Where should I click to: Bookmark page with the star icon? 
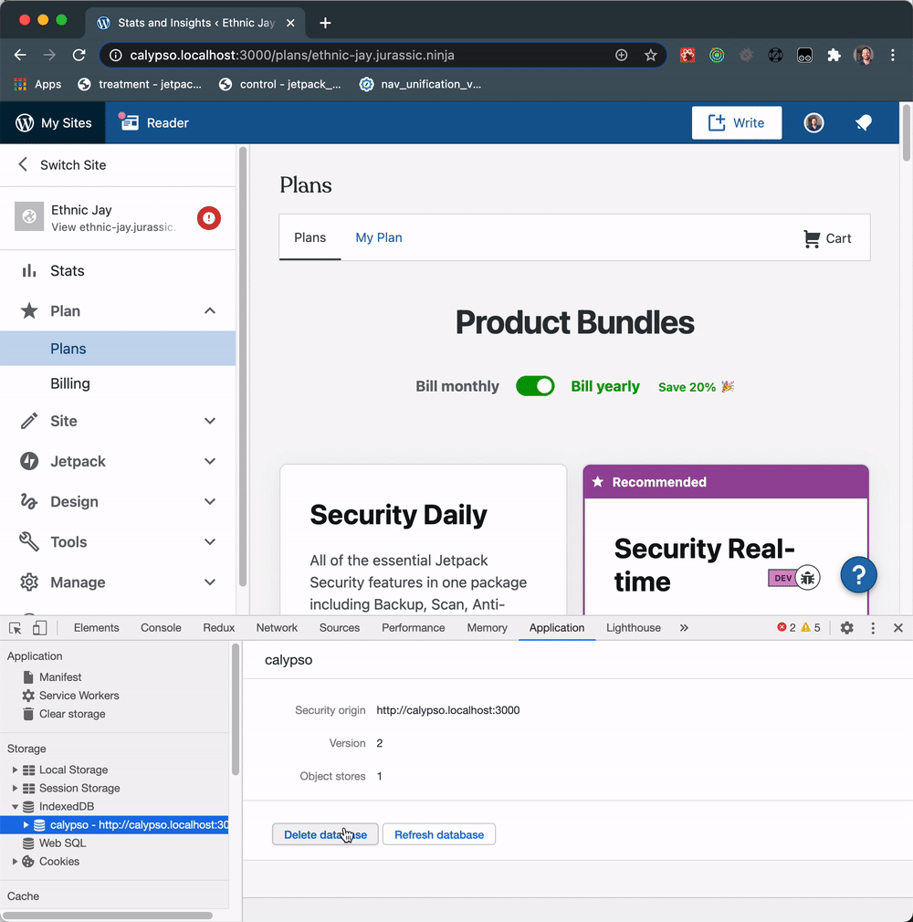point(650,56)
